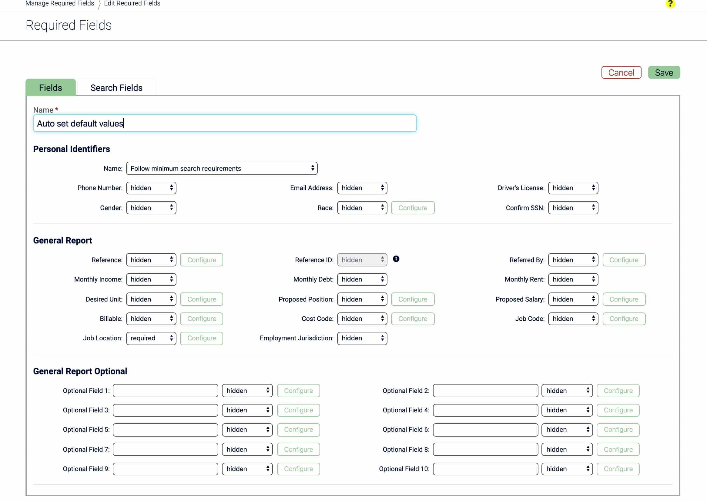The height and width of the screenshot is (502, 707).
Task: Click the Reference ID info icon
Action: tap(396, 259)
